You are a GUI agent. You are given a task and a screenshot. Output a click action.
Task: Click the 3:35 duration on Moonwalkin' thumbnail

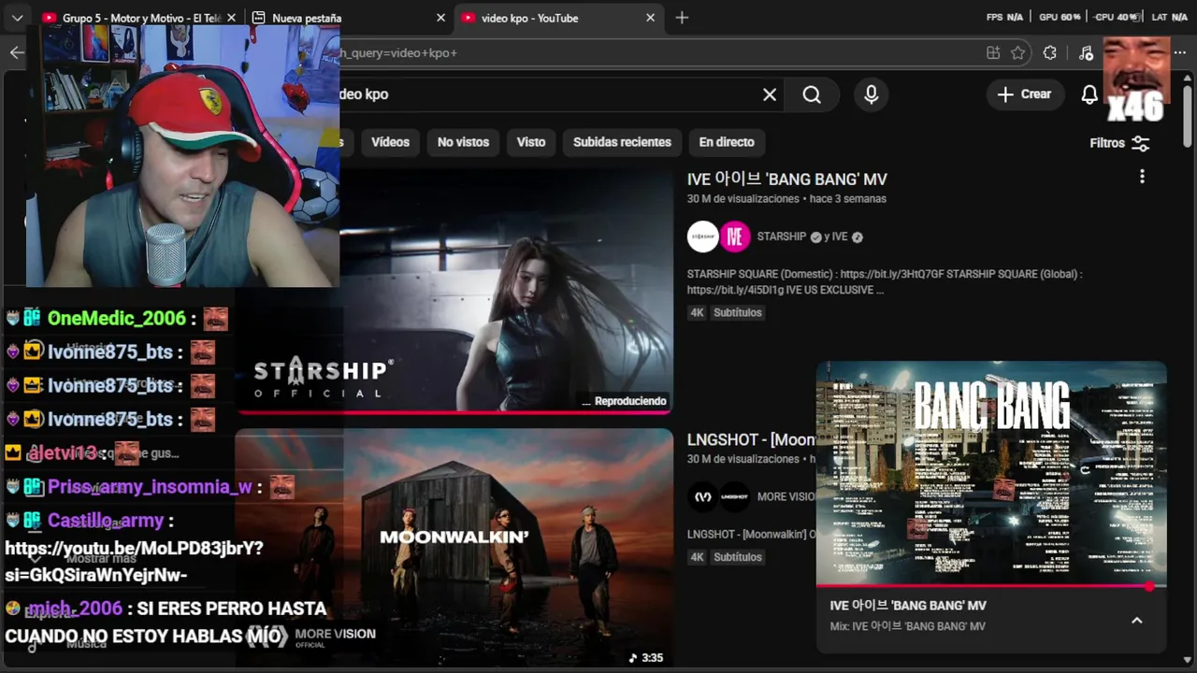[x=646, y=658]
